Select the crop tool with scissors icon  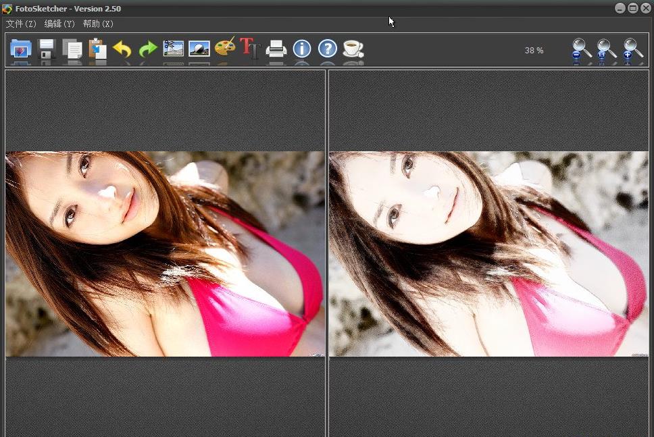pyautogui.click(x=174, y=49)
